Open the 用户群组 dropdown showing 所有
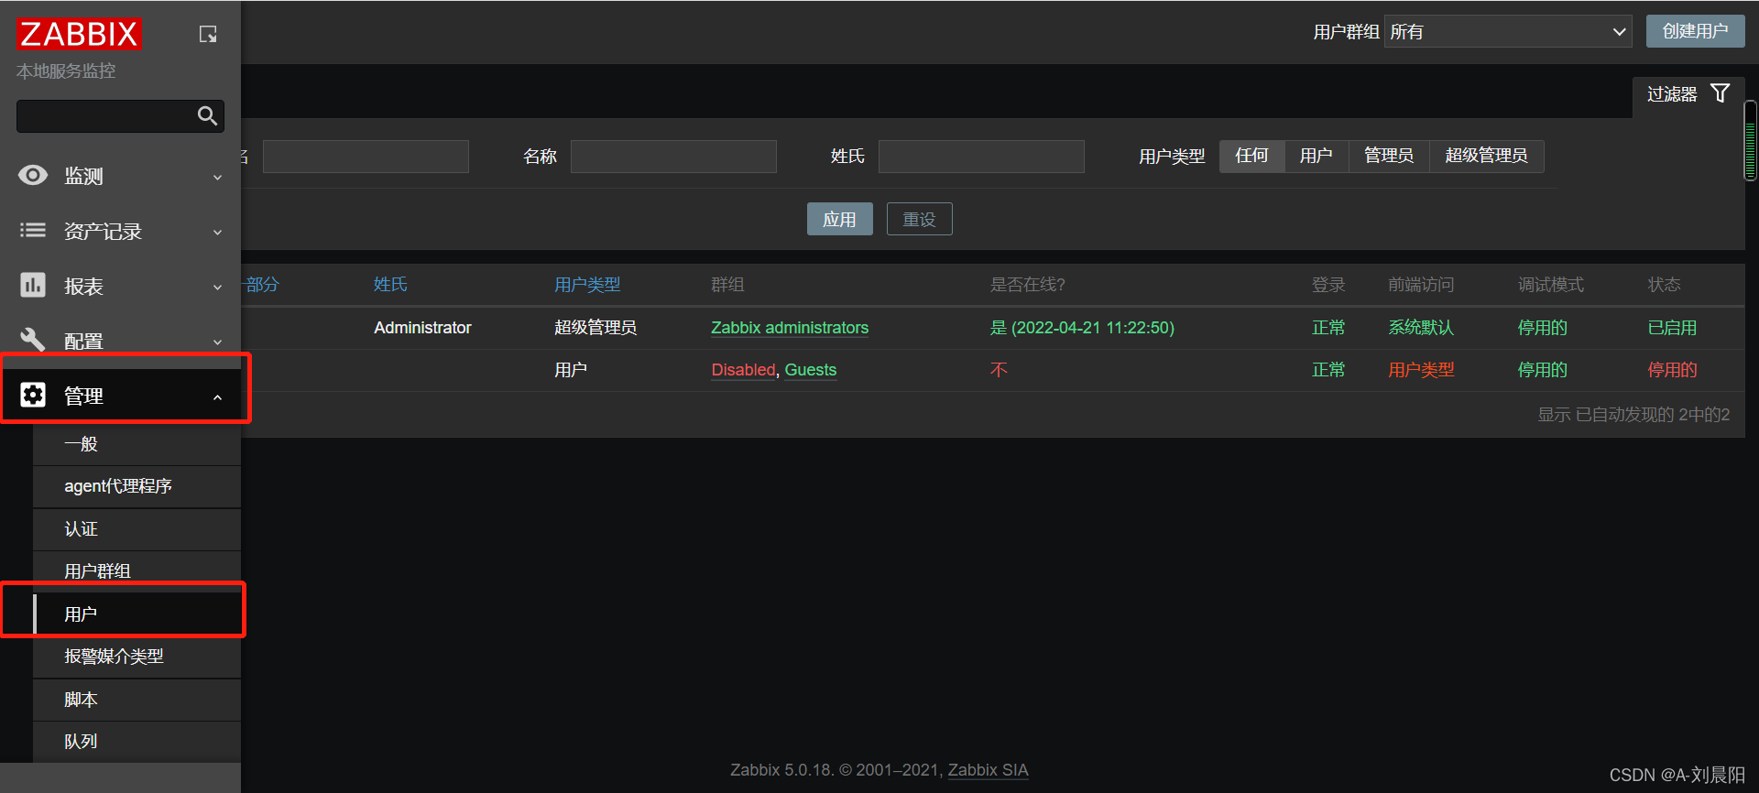Viewport: 1759px width, 793px height. (1508, 32)
